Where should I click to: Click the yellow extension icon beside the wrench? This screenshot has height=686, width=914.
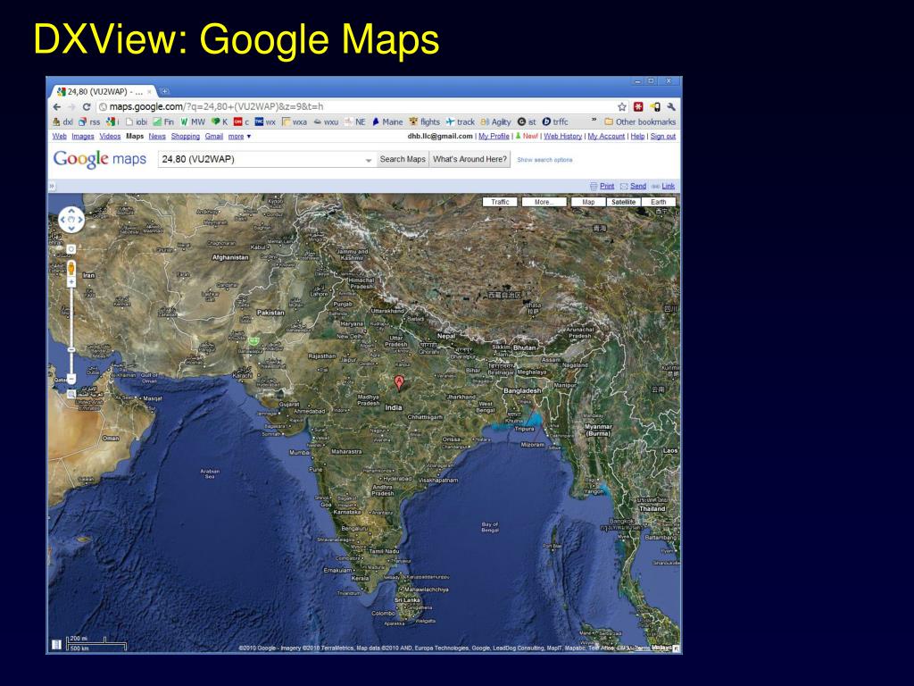tap(655, 107)
